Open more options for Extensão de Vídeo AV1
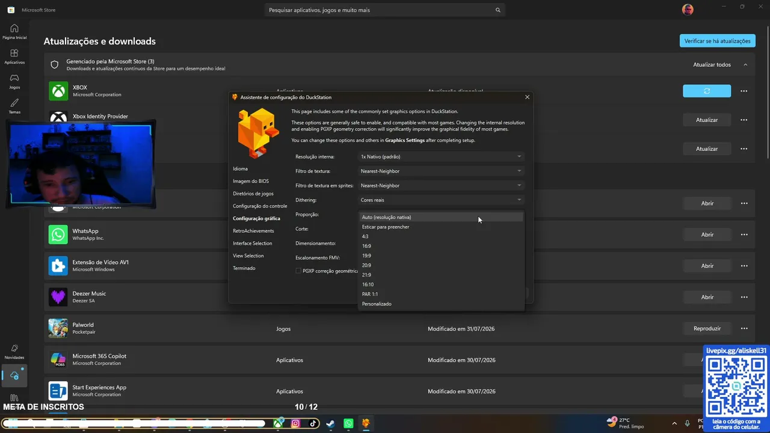Screen dimensions: 770x433 point(744,266)
